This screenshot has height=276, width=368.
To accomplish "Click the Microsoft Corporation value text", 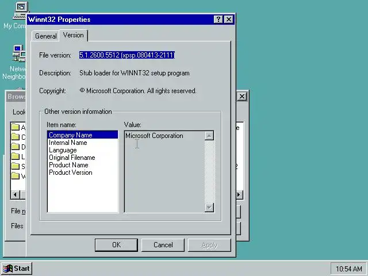I will tap(154, 136).
